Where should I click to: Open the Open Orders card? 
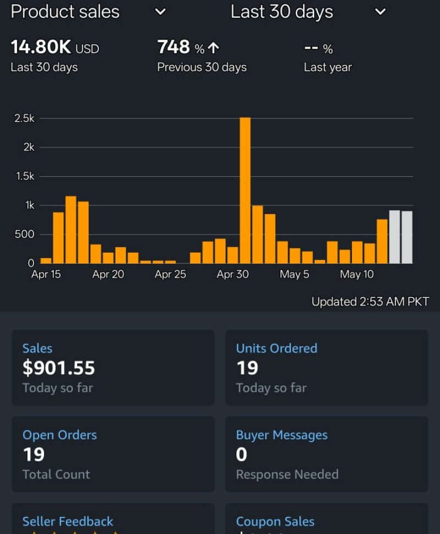point(59,435)
